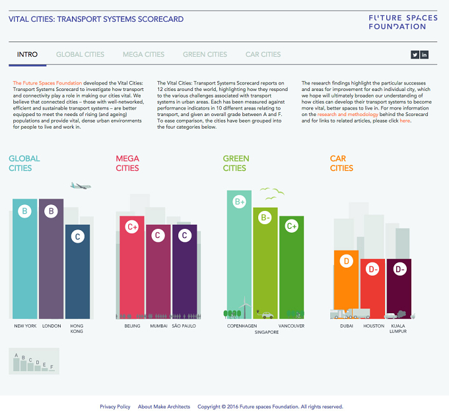Switch to the Mega Cities tab

[143, 54]
